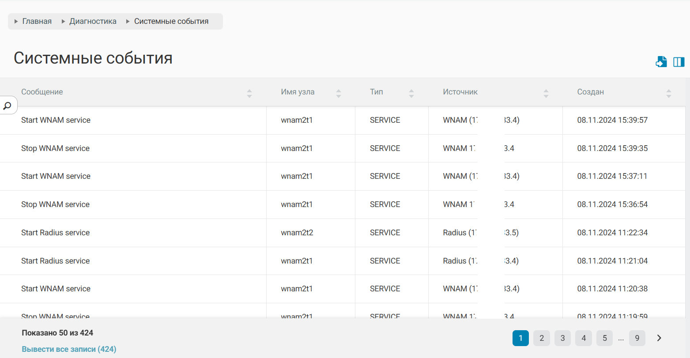The height and width of the screenshot is (358, 690).
Task: Open the search magnifier panel
Action: [8, 106]
